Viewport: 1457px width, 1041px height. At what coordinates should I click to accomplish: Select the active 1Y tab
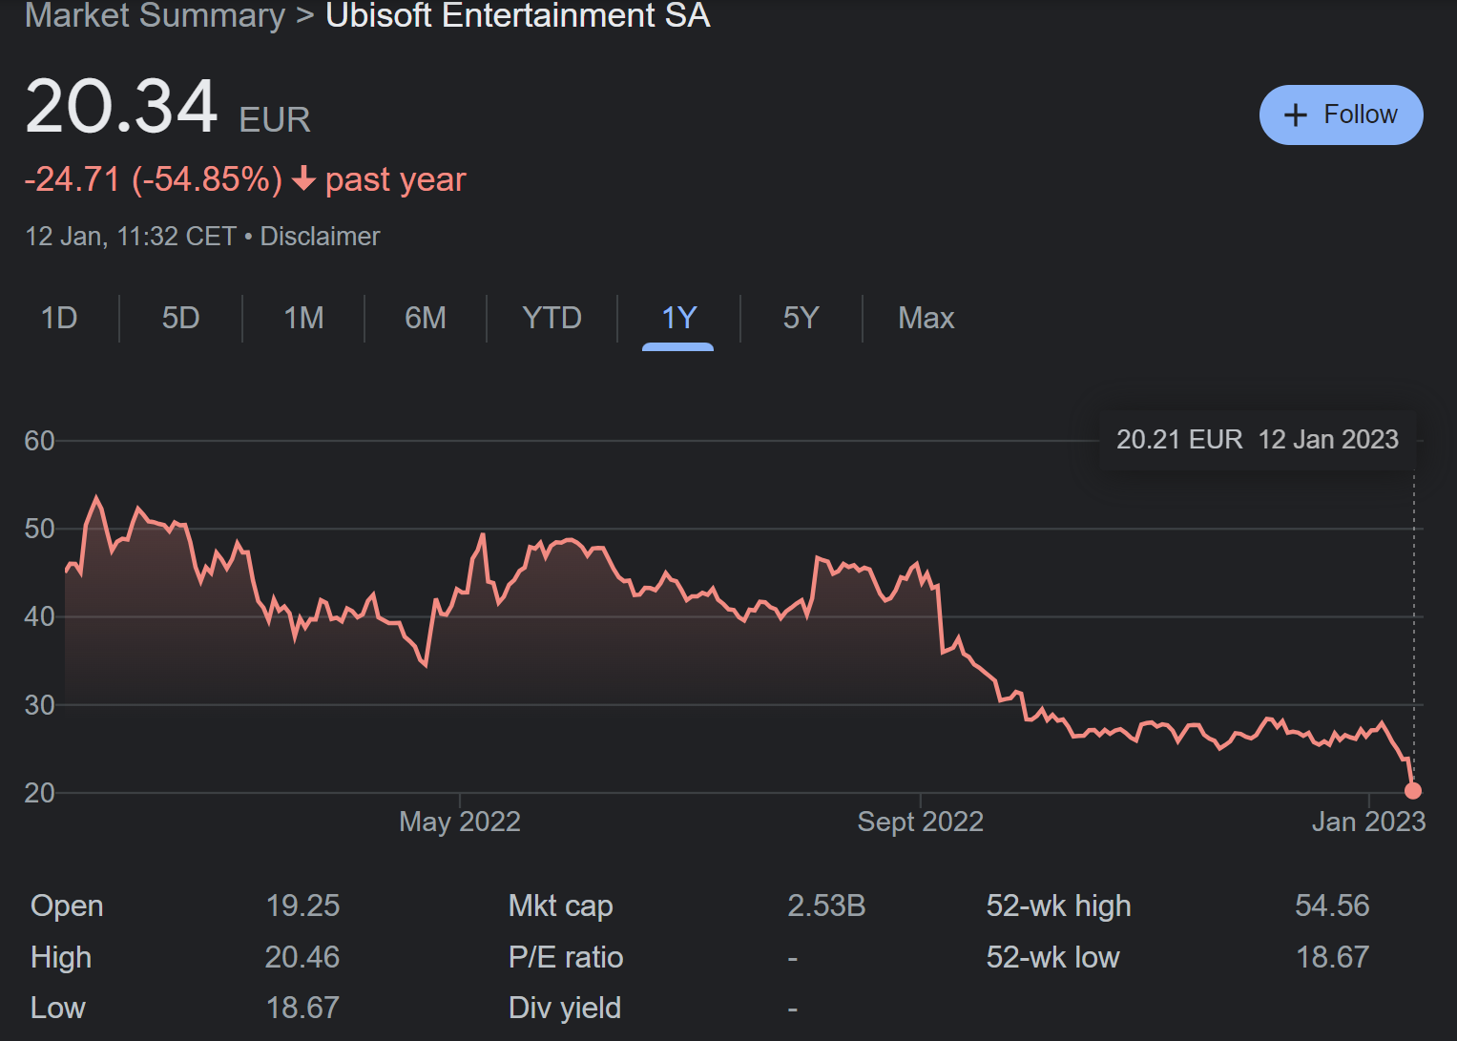[678, 318]
